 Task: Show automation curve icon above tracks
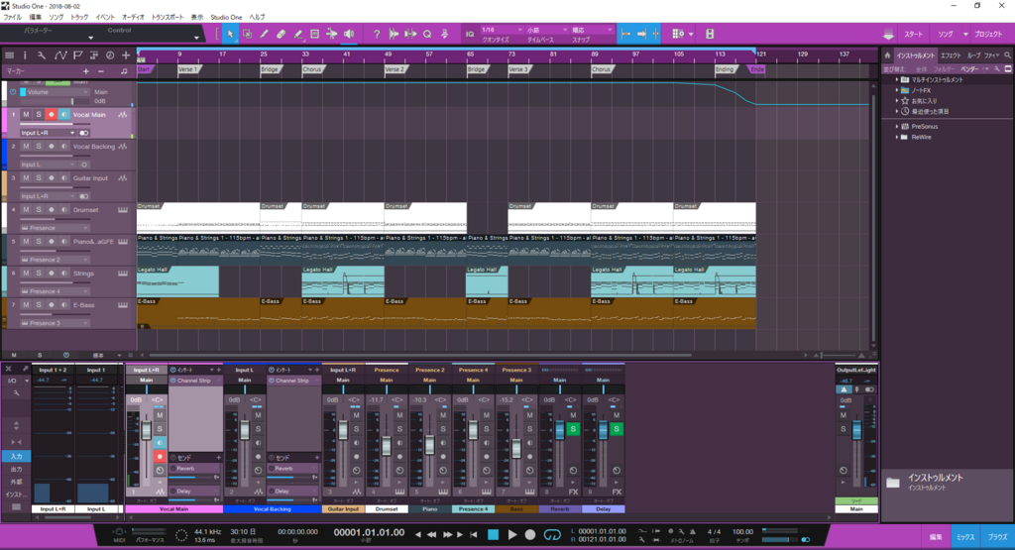[60, 55]
